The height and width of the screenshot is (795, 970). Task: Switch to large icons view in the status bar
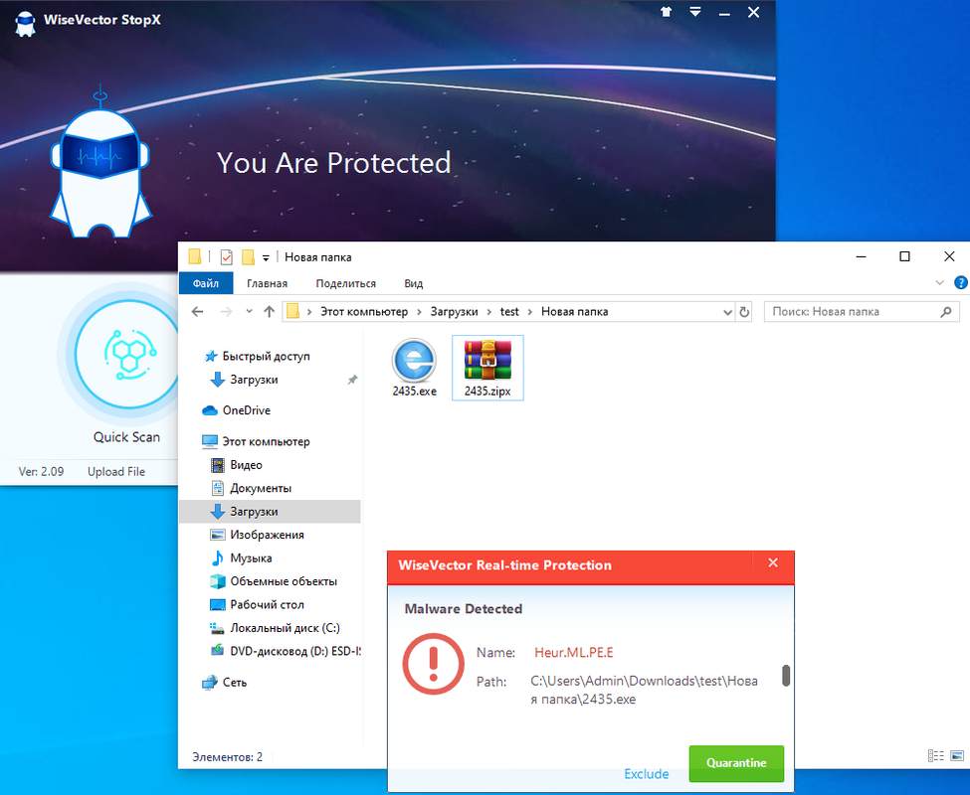(957, 756)
